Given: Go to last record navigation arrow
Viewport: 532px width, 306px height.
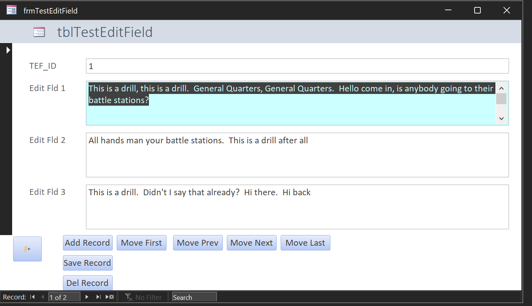Looking at the screenshot, I should [x=98, y=297].
